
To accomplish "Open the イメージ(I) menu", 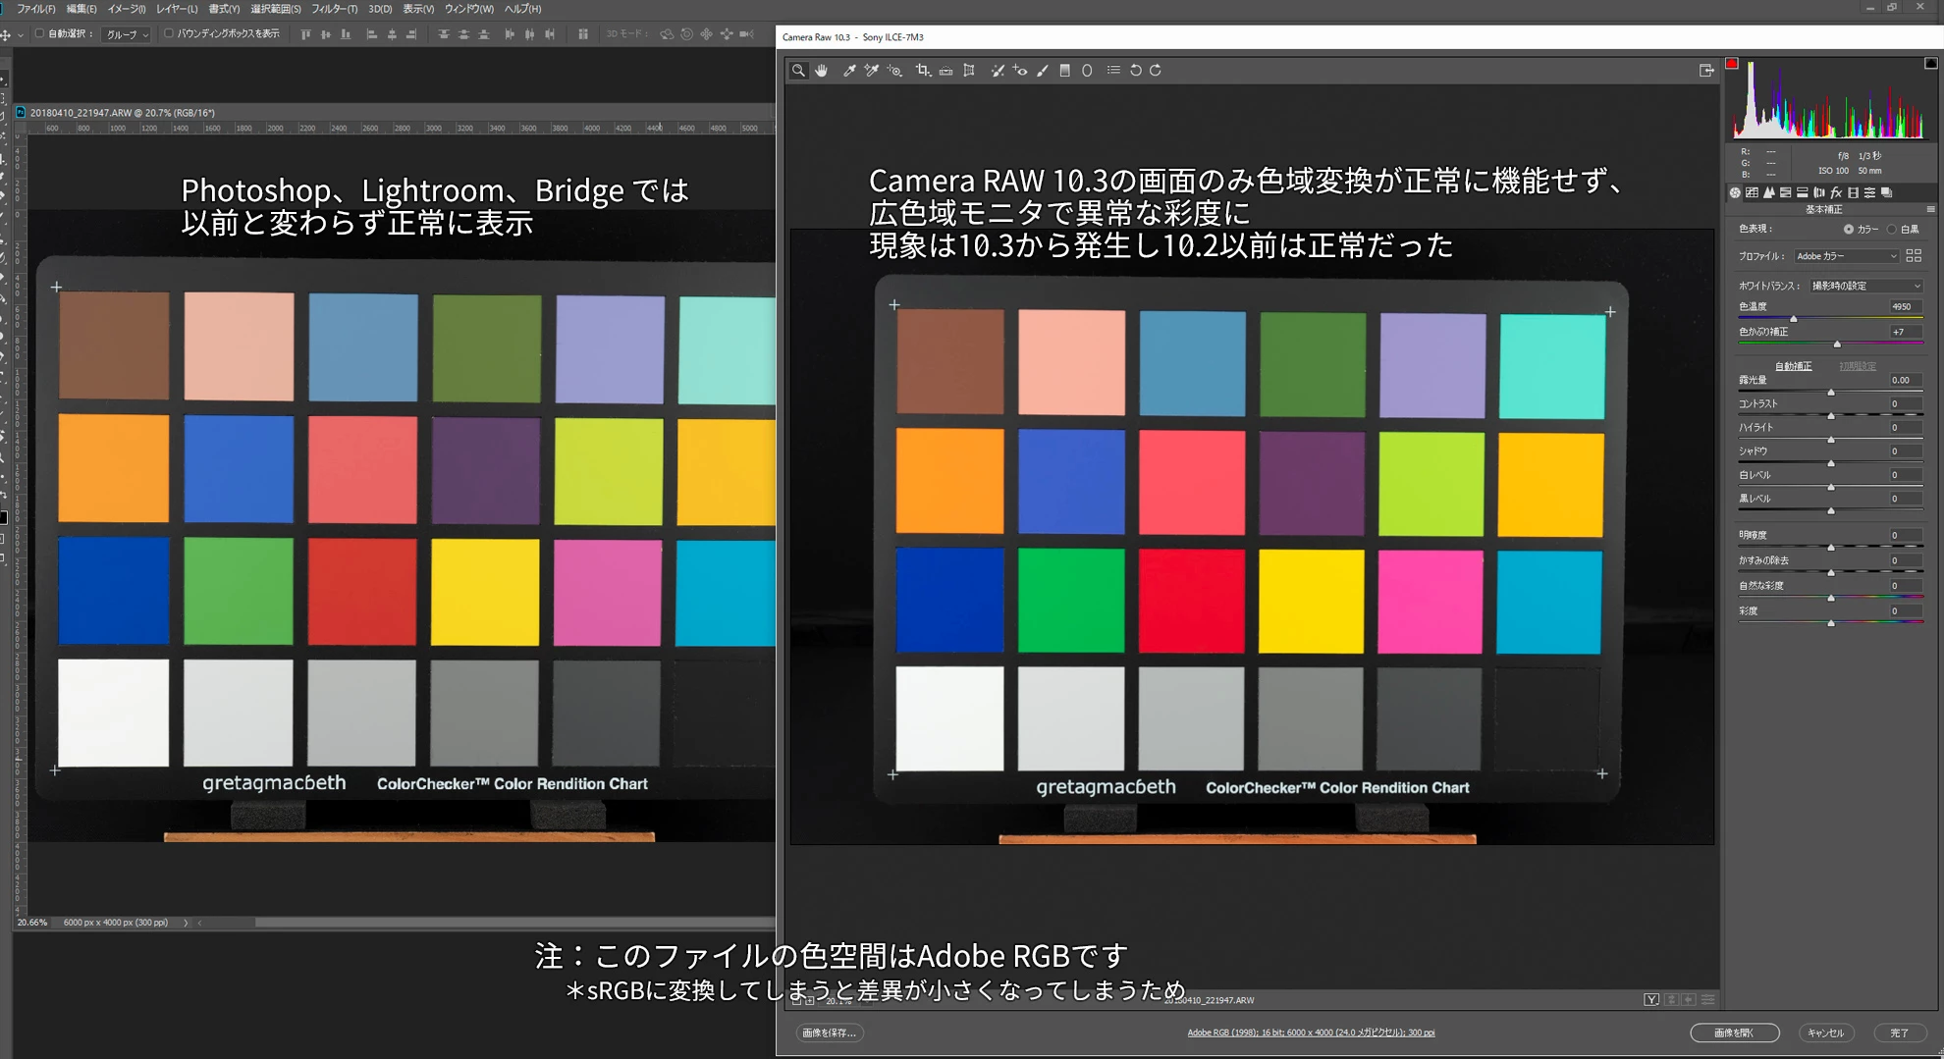I will pyautogui.click(x=127, y=9).
